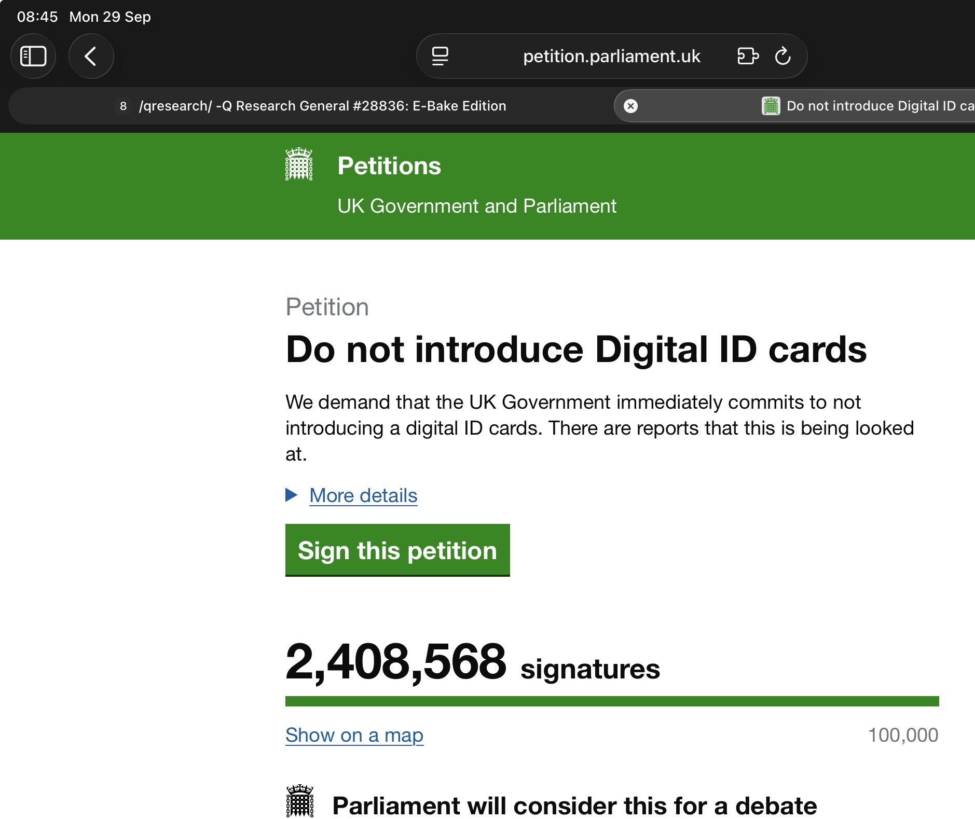Click the portcullis logo in green header
975x819 pixels.
point(299,164)
